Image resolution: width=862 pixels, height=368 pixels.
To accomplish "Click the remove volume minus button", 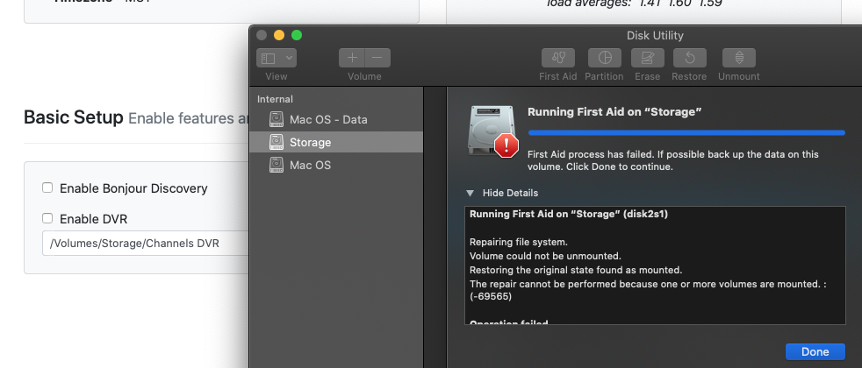I will click(x=377, y=58).
